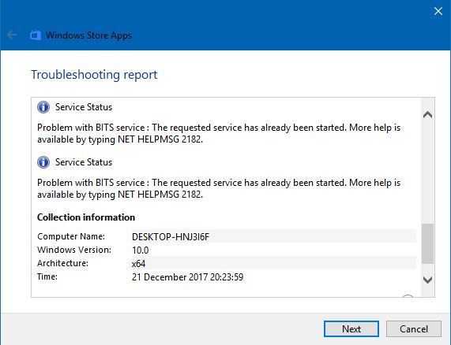Click the report scrollbar down arrow
The width and height of the screenshot is (451, 345).
pyautogui.click(x=428, y=280)
